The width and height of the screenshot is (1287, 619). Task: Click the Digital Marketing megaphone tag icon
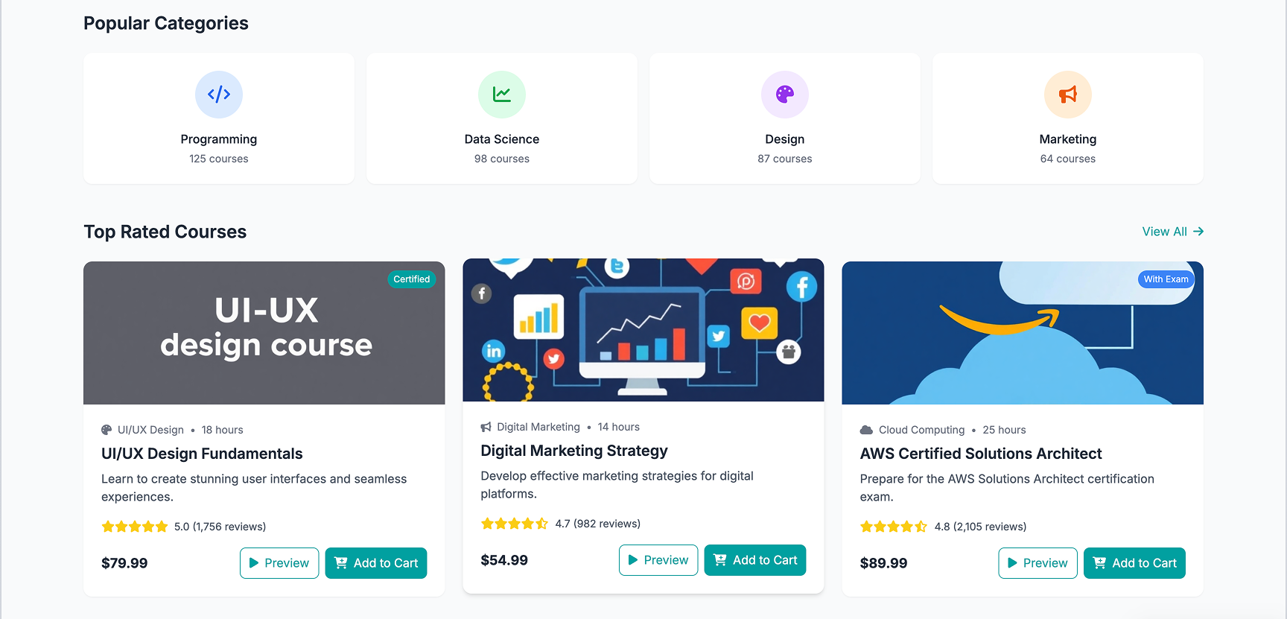click(x=486, y=427)
